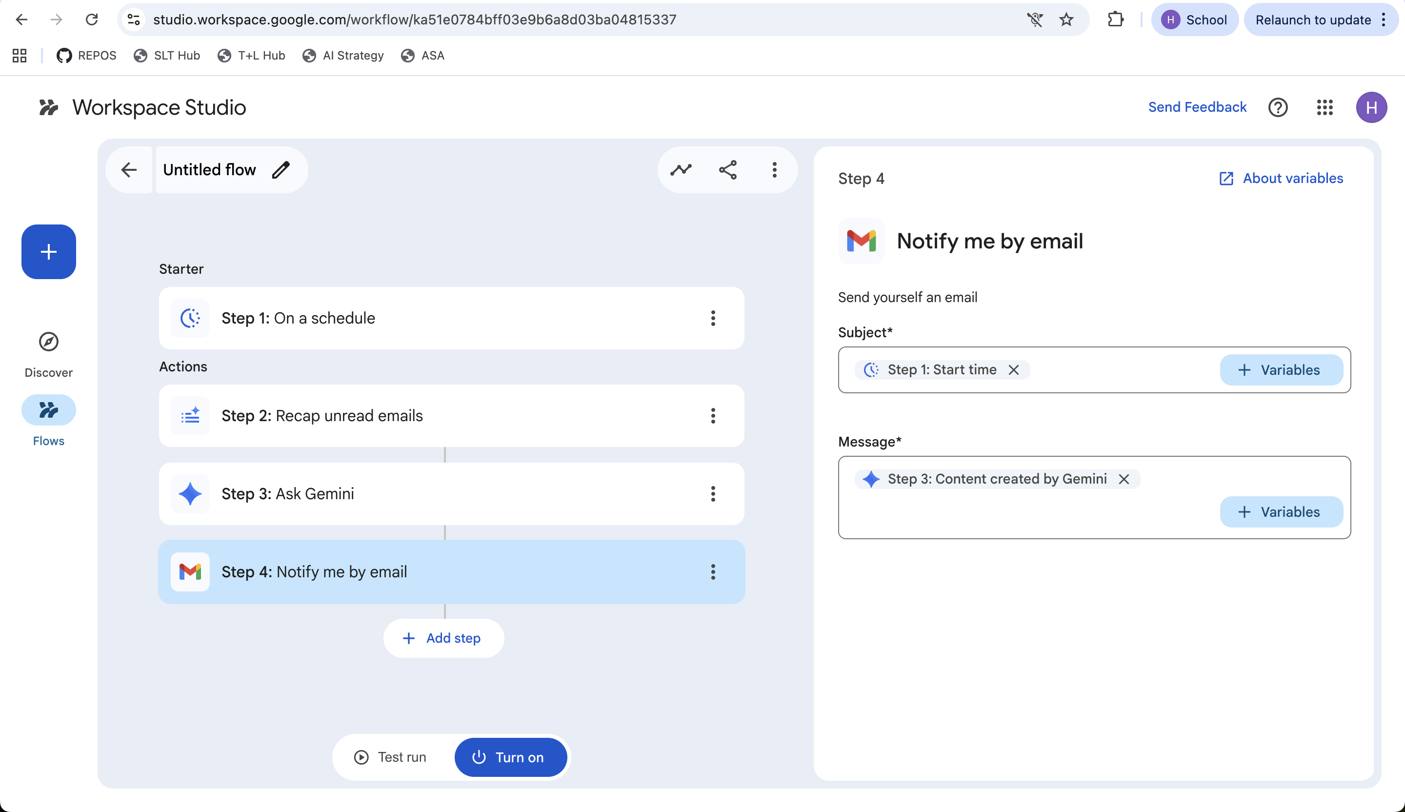Click the Add step button

point(444,638)
